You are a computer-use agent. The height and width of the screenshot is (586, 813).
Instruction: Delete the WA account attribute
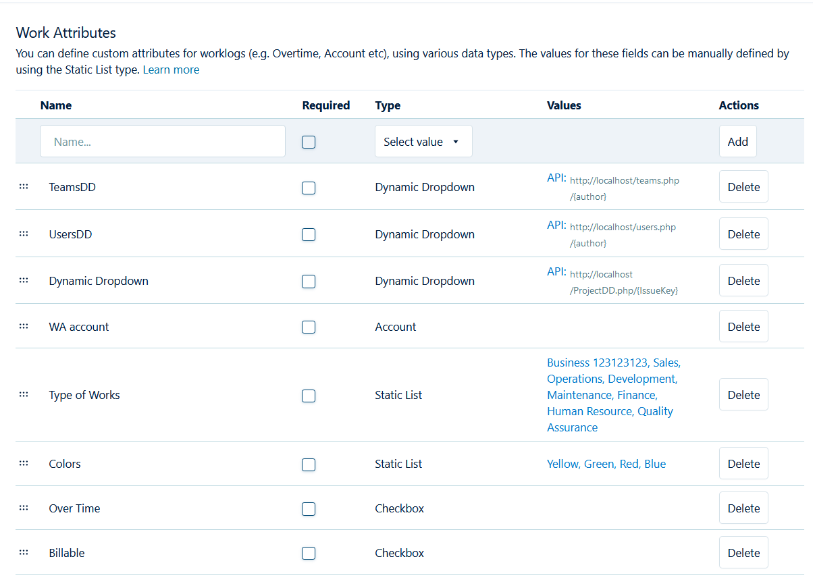(743, 327)
